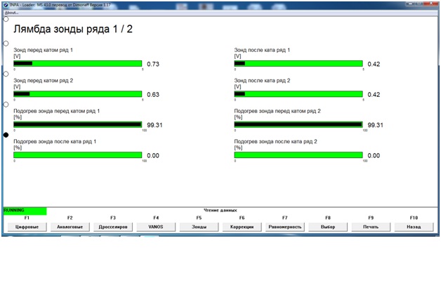441x302 pixels.
Task: Select the filled black radio circle
Action: [x=6, y=135]
